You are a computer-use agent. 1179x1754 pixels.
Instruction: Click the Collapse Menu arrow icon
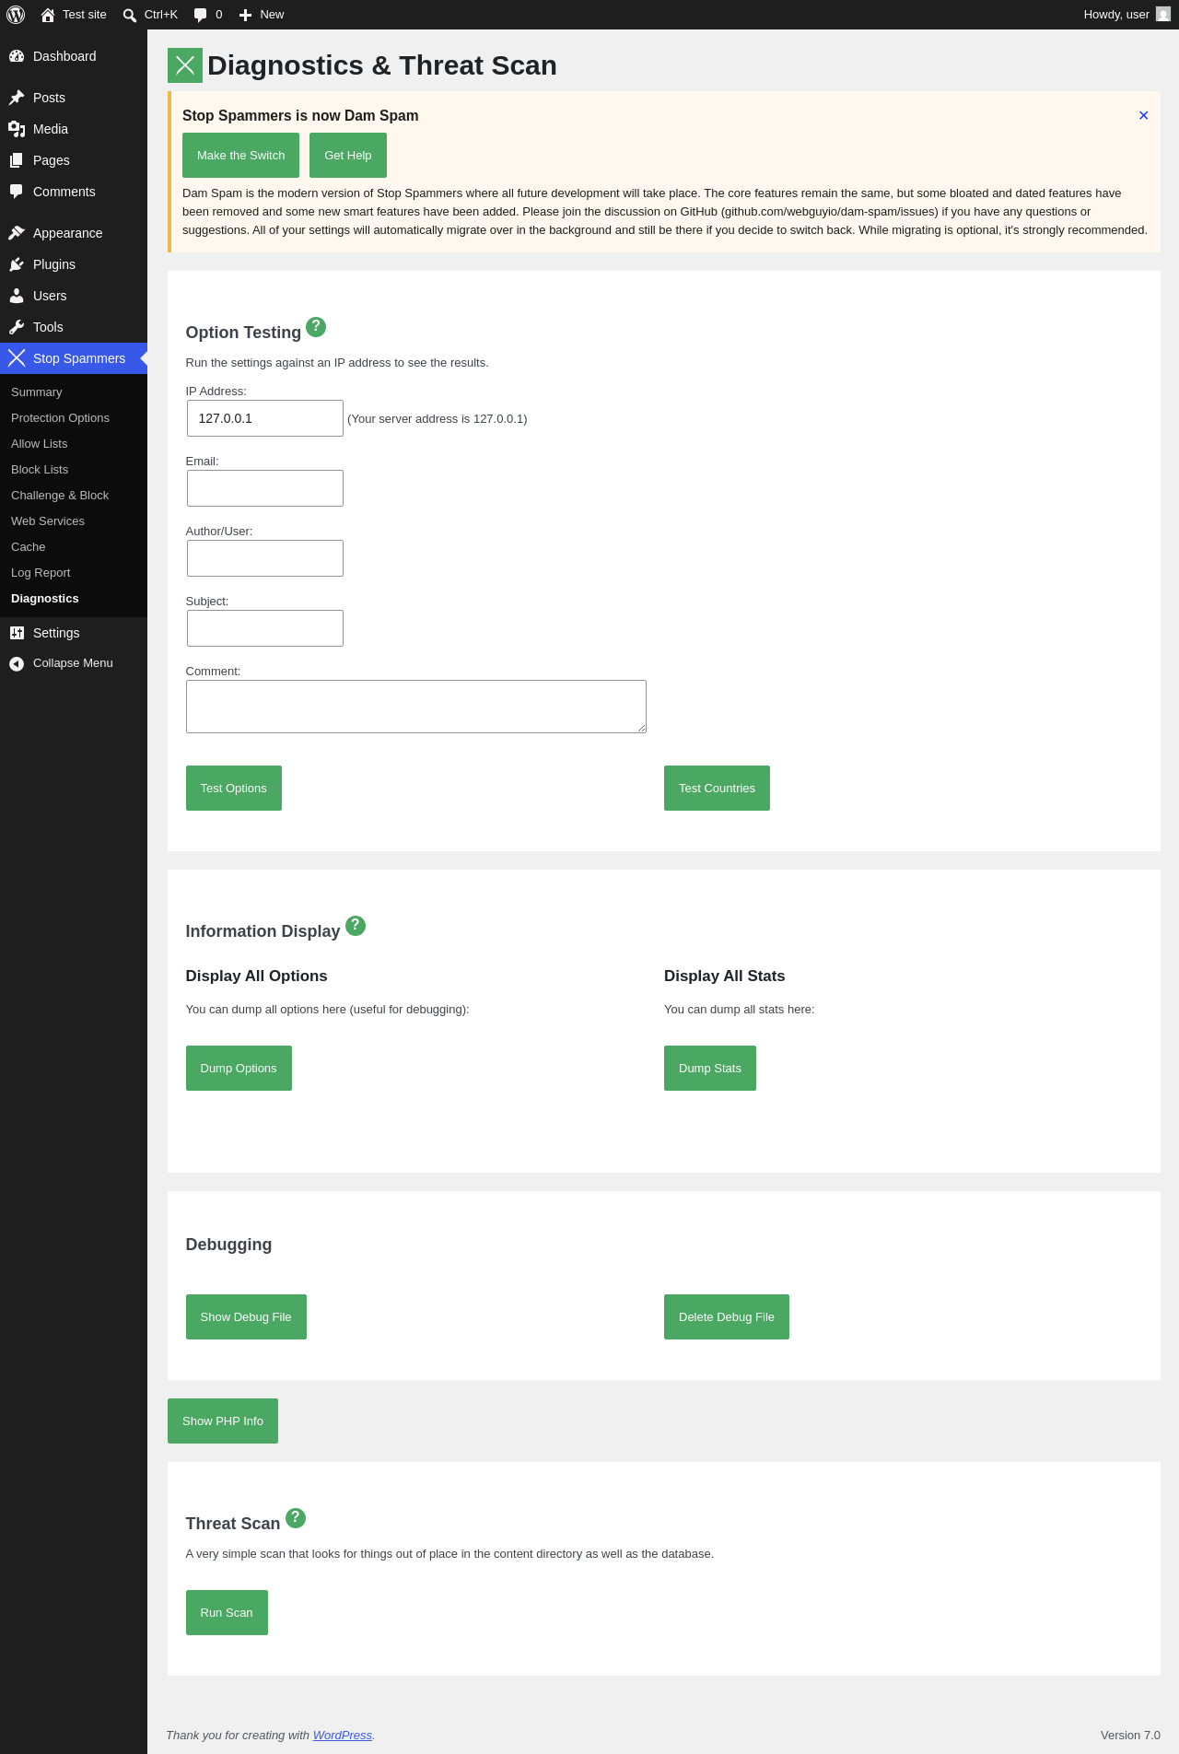pyautogui.click(x=17, y=663)
